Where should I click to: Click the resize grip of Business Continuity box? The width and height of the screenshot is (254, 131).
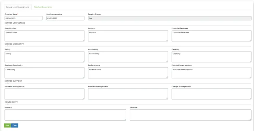(83, 78)
